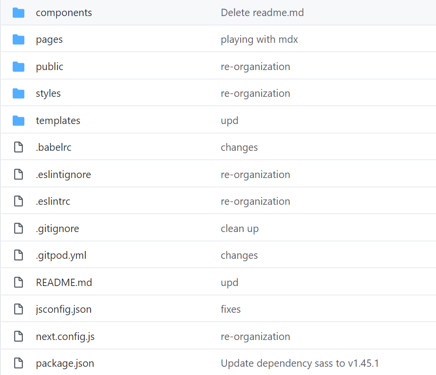Image resolution: width=436 pixels, height=375 pixels.
Task: Open the .eslintignore file
Action: coord(63,175)
